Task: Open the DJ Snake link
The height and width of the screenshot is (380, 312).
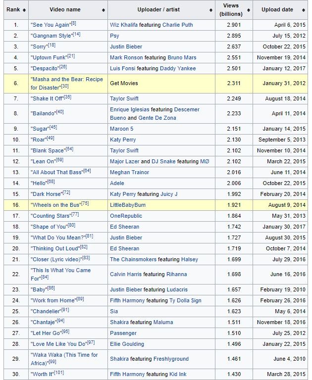Action: pos(163,162)
